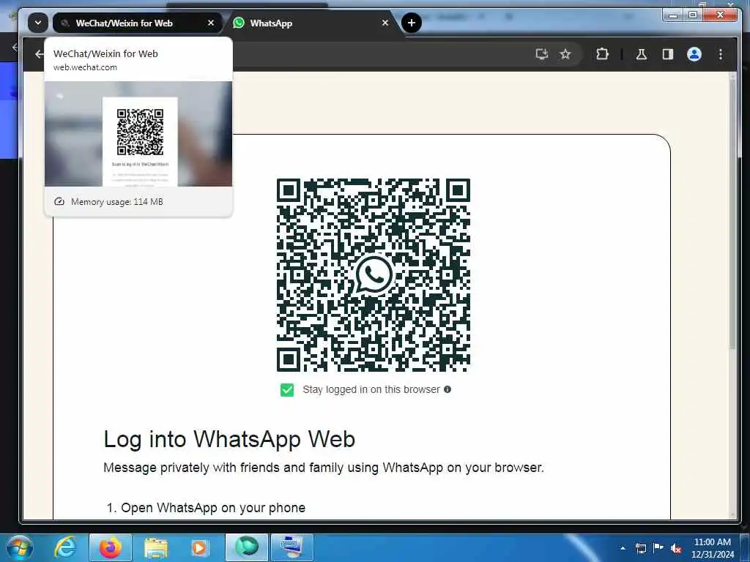Click the info icon beside Stay logged in
The height and width of the screenshot is (562, 750).
(448, 389)
